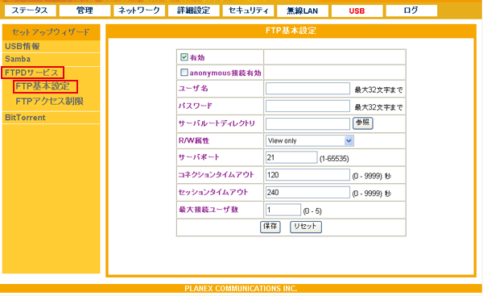Click PLANEX COMMUNICATIONS INC. footer text

(x=241, y=289)
